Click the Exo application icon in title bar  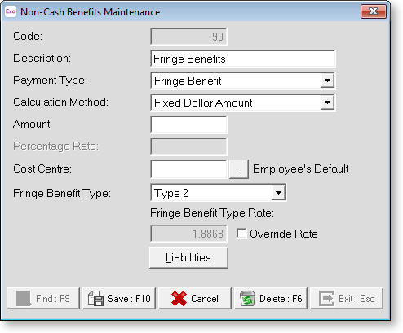[x=11, y=11]
